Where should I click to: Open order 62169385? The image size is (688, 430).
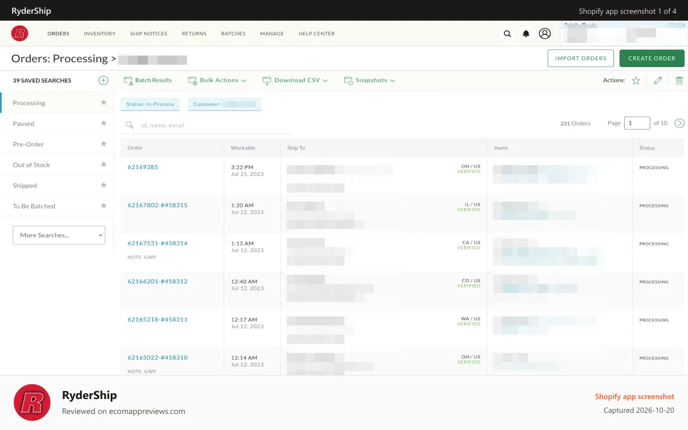tap(143, 167)
